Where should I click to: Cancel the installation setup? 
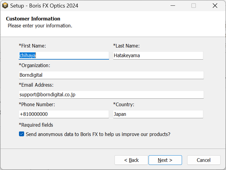[204, 160]
